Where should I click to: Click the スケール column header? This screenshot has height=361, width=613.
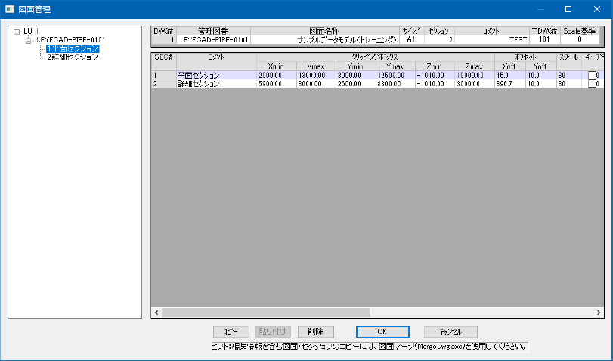(569, 62)
